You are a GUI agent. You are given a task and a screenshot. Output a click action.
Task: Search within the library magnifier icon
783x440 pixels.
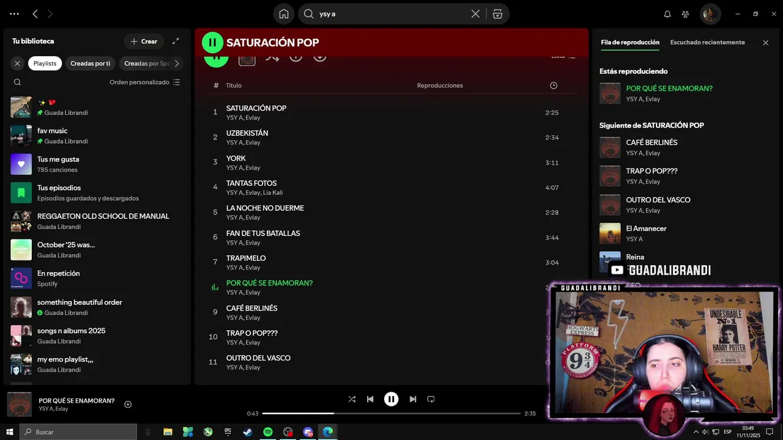17,82
